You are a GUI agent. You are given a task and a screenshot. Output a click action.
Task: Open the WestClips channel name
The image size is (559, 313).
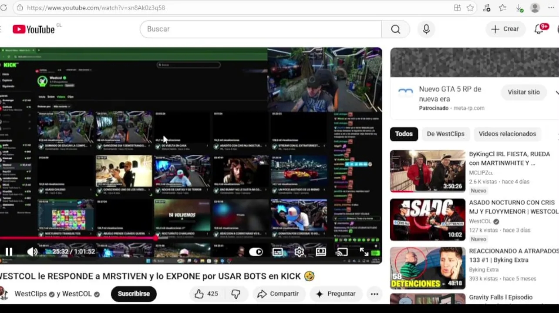(x=30, y=294)
